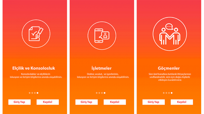
Task: Click Giriş Yap on the Göçmenler screen
Action: point(154,102)
